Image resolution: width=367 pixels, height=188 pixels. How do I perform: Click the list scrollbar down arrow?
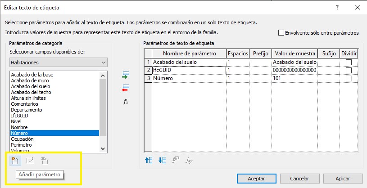point(103,148)
